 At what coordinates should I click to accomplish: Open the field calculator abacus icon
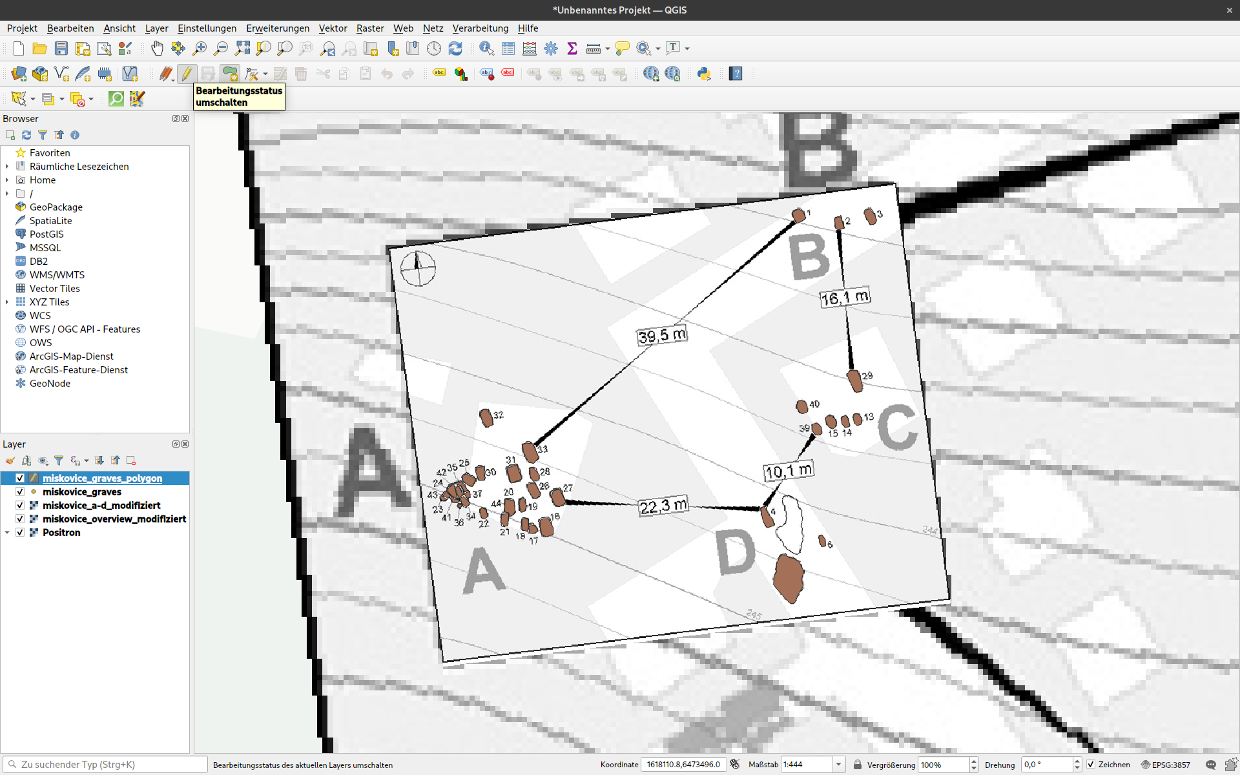click(530, 48)
